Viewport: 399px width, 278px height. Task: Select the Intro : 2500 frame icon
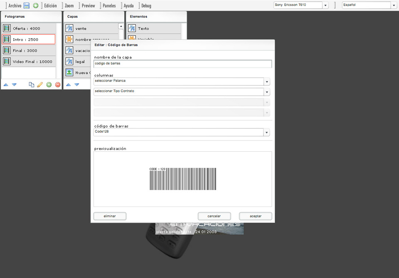point(7,39)
